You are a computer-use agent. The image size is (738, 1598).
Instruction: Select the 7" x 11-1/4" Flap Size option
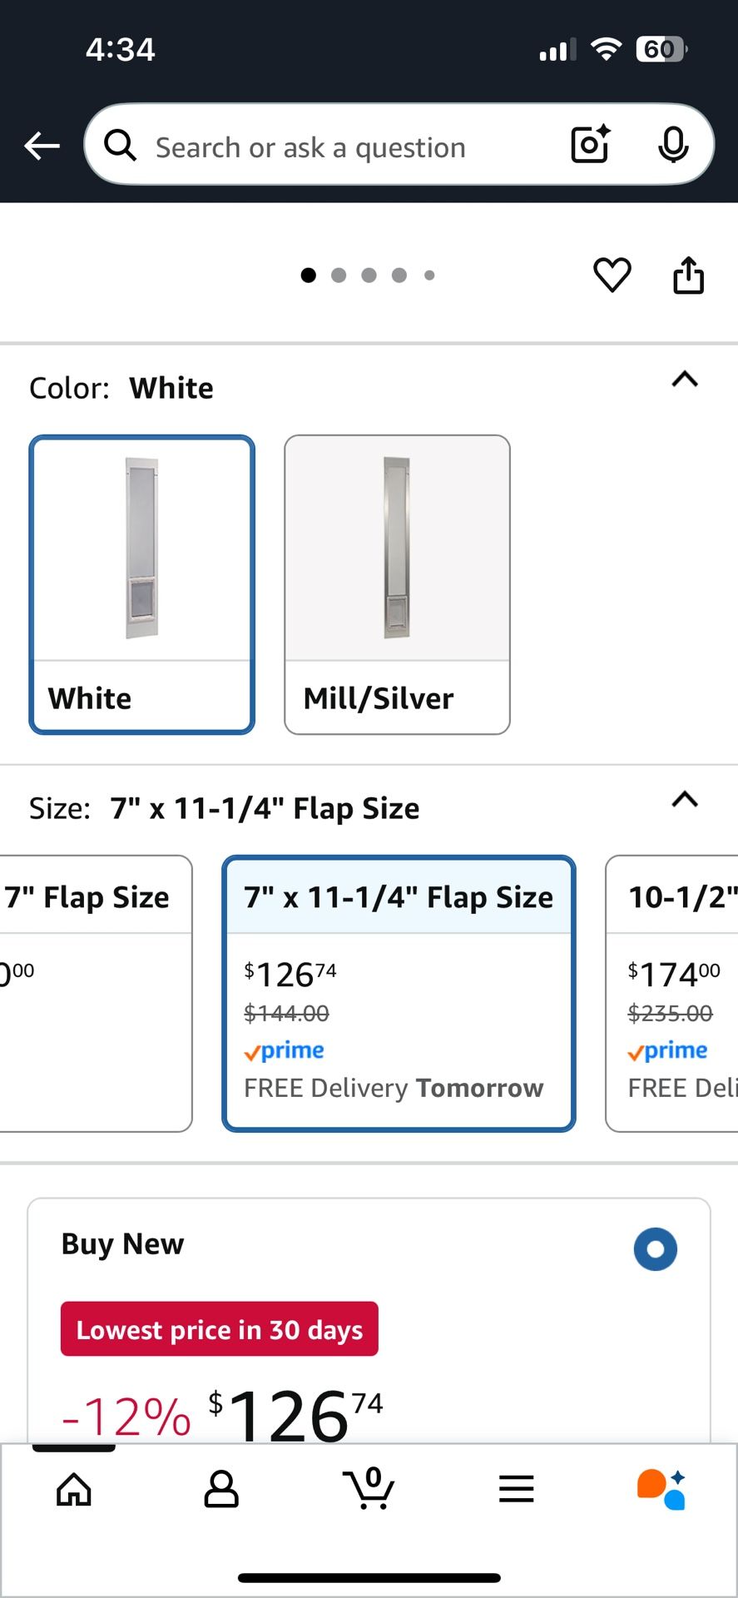pos(399,993)
